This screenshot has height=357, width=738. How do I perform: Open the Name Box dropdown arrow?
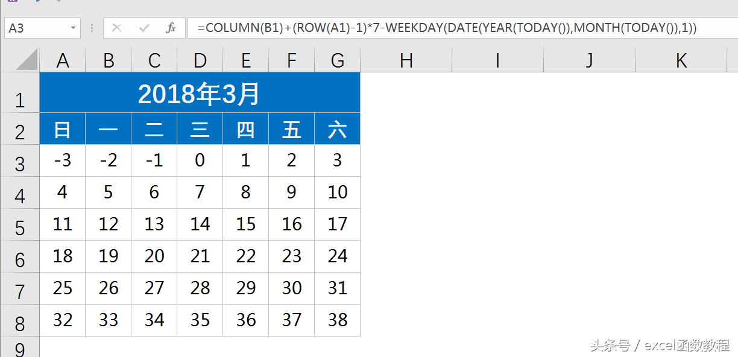[x=74, y=28]
